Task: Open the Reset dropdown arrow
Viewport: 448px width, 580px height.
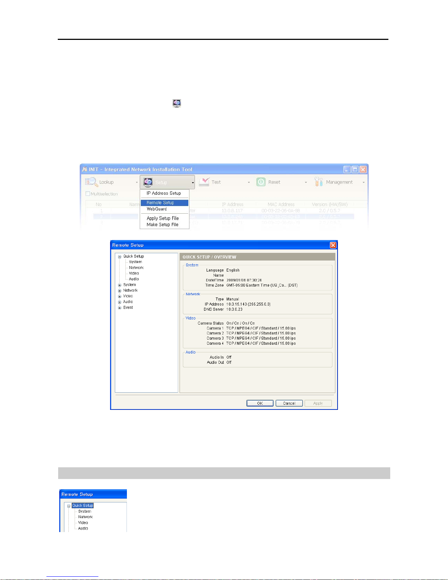Action: coord(306,182)
